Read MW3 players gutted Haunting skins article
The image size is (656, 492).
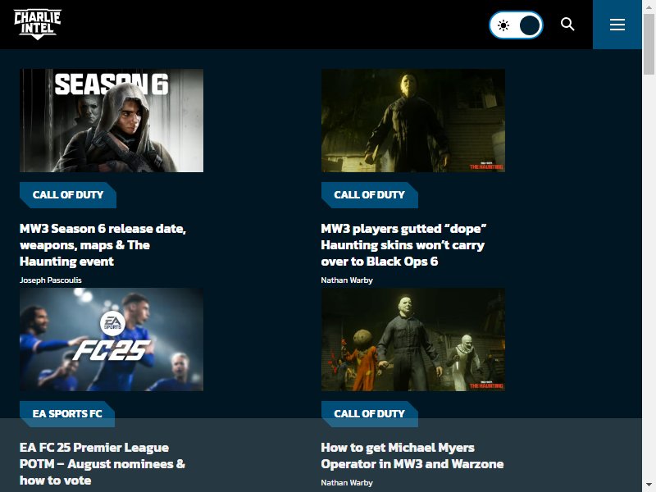tap(403, 244)
